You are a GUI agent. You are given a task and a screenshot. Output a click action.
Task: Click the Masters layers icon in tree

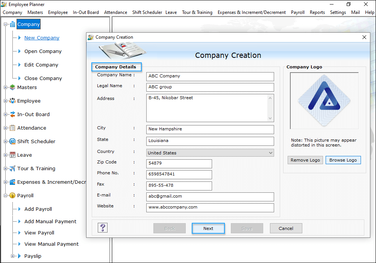(x=12, y=88)
